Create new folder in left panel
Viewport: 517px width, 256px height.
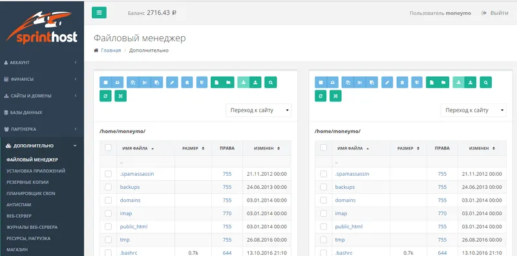(229, 82)
